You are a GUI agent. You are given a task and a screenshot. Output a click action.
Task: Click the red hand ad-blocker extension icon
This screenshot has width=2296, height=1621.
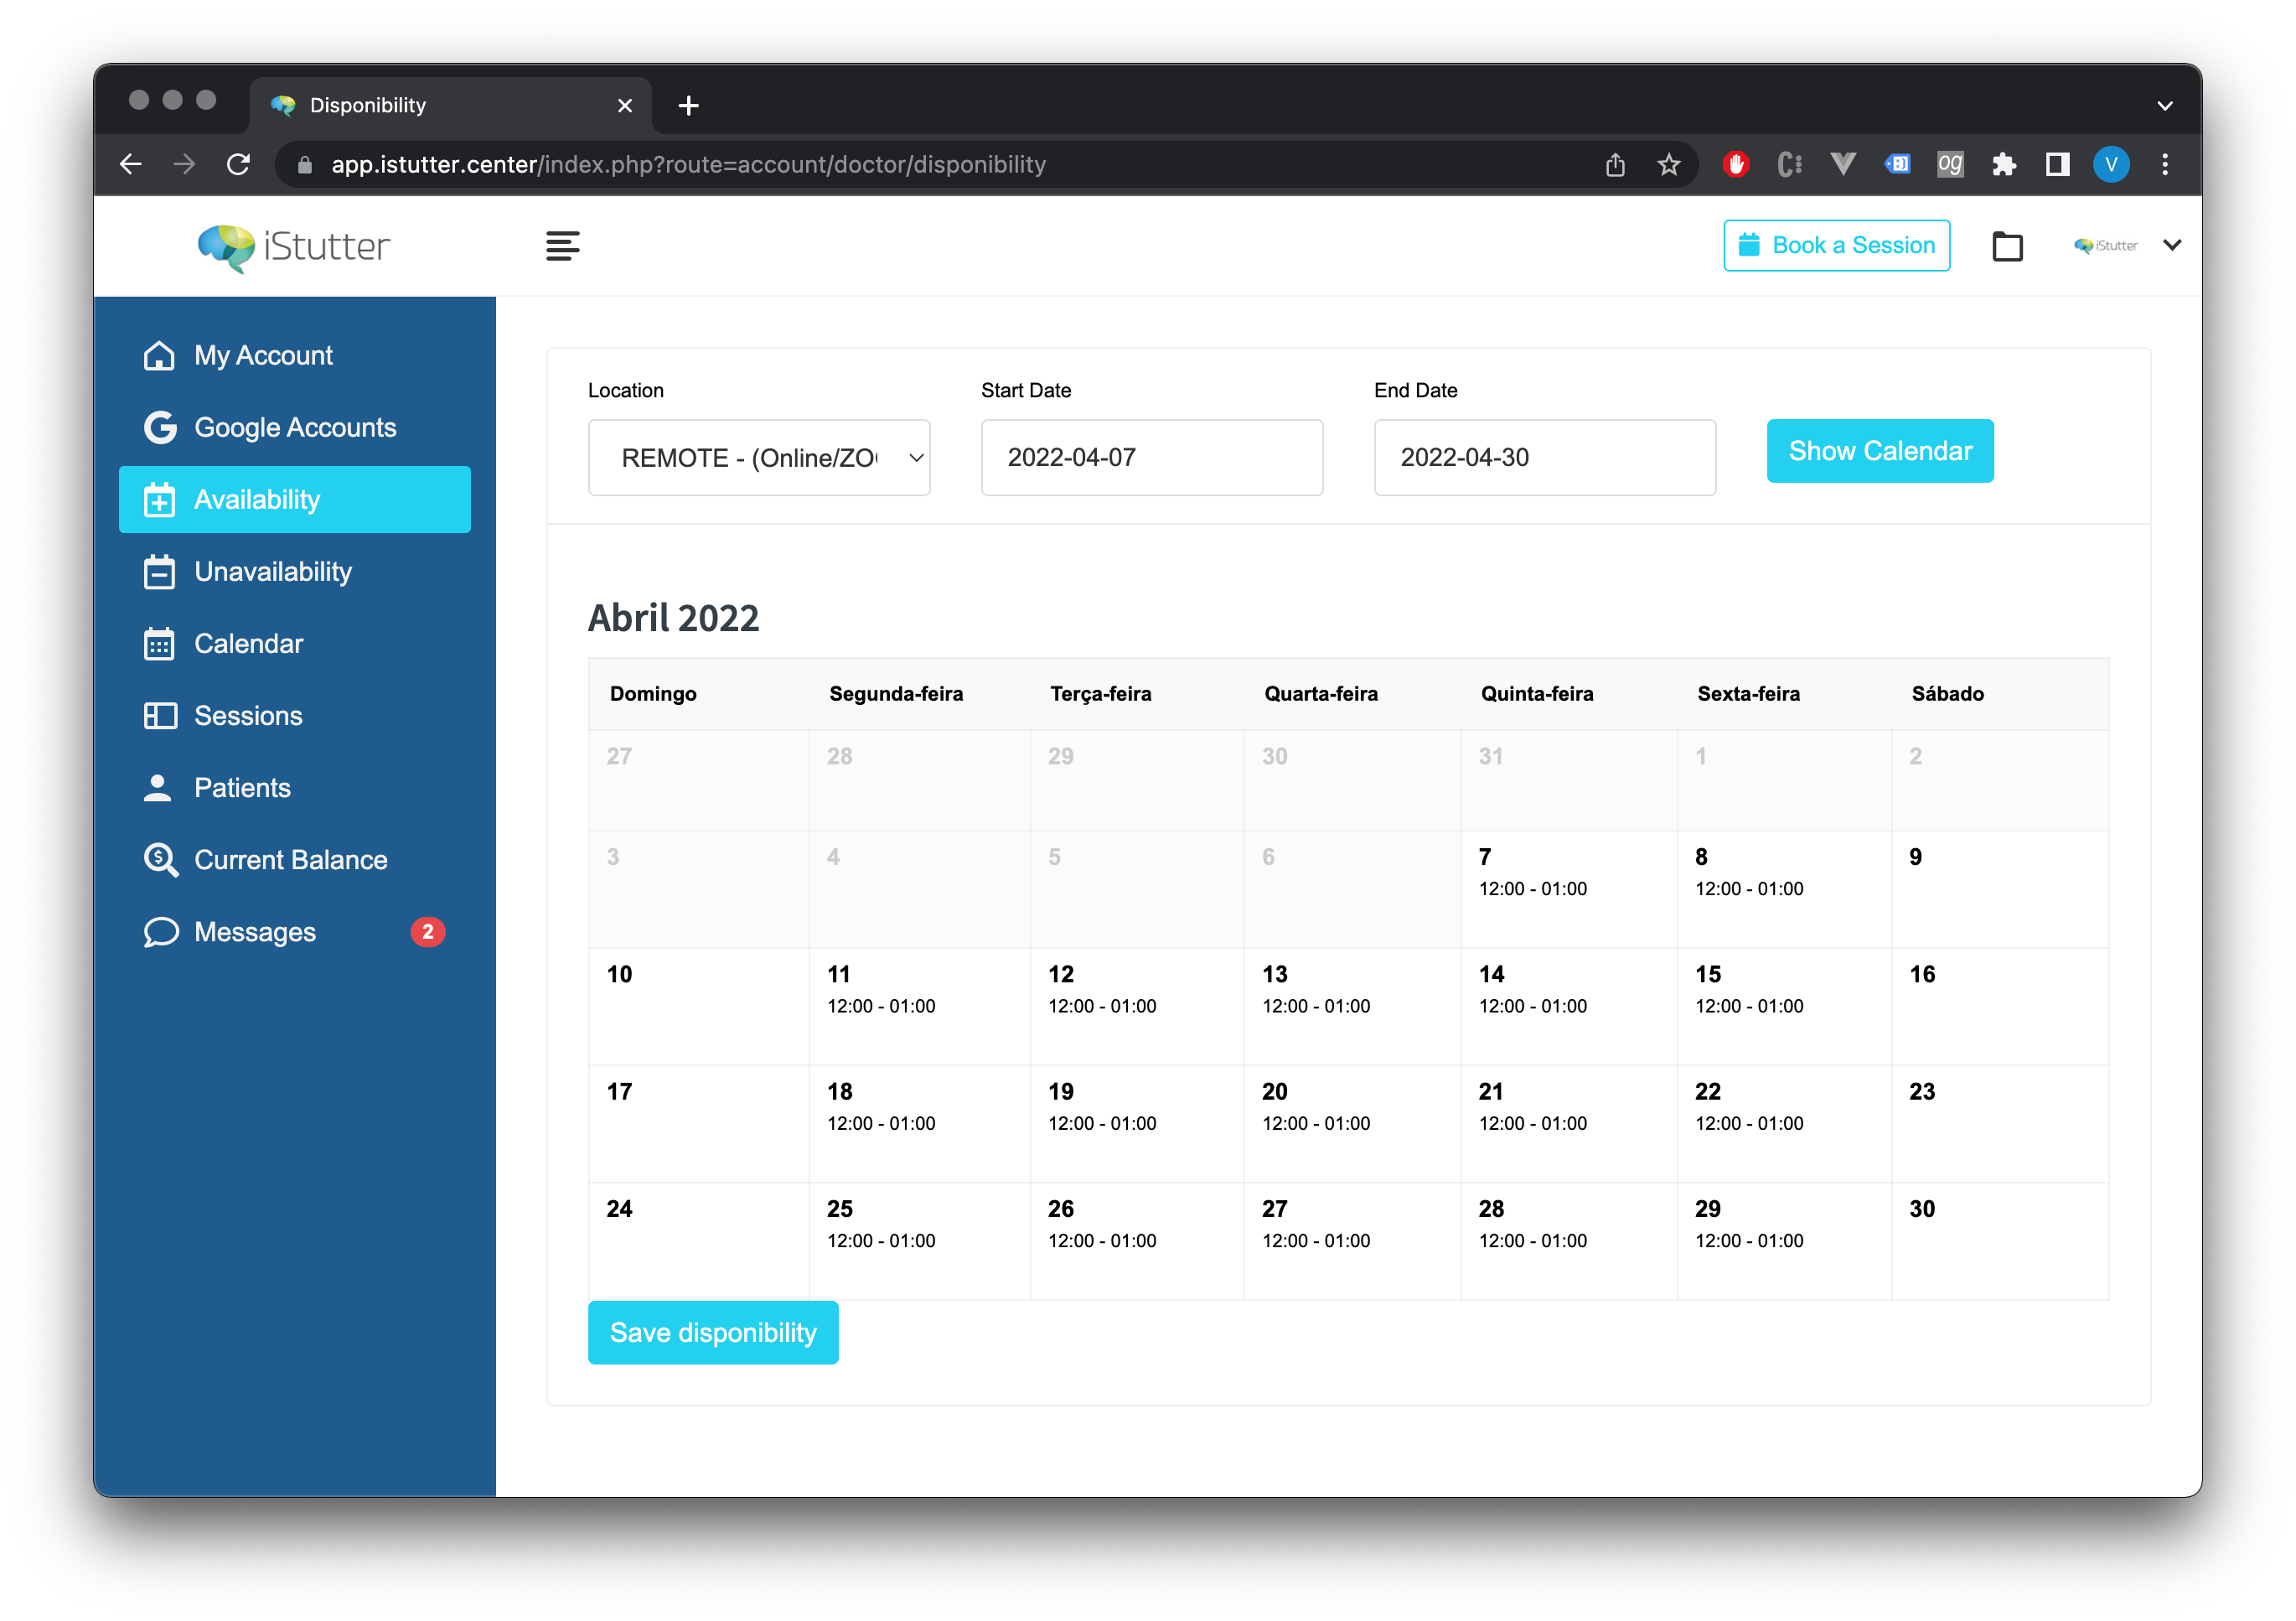(1736, 164)
